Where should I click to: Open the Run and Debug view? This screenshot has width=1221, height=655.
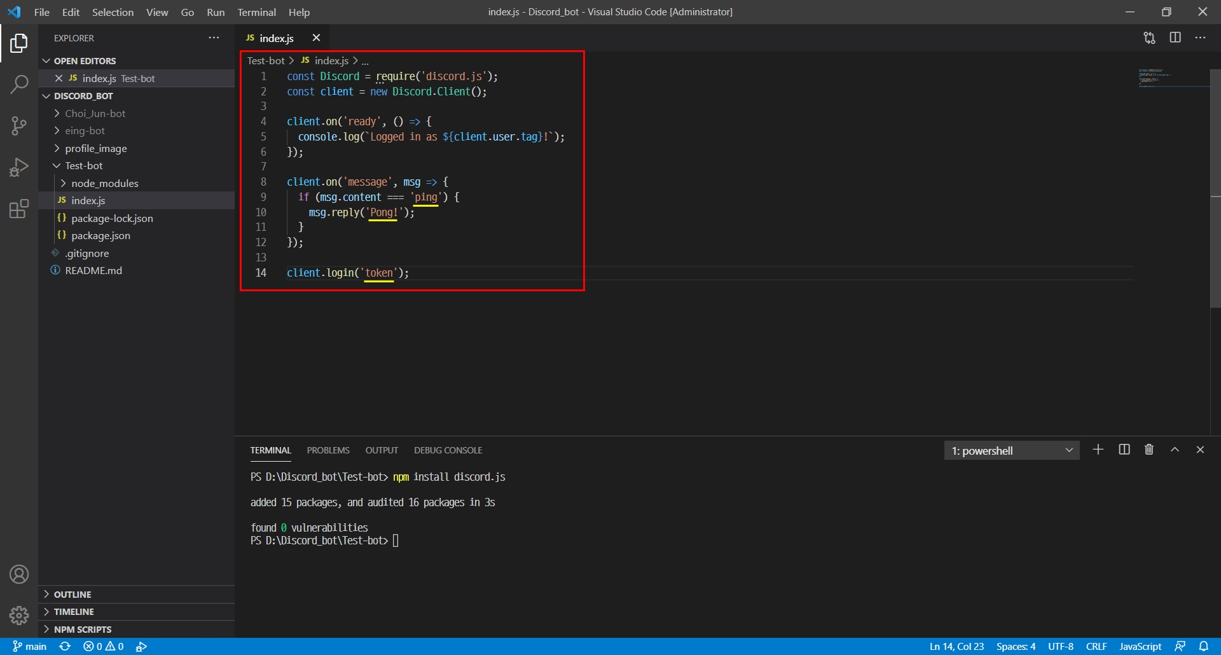coord(19,167)
